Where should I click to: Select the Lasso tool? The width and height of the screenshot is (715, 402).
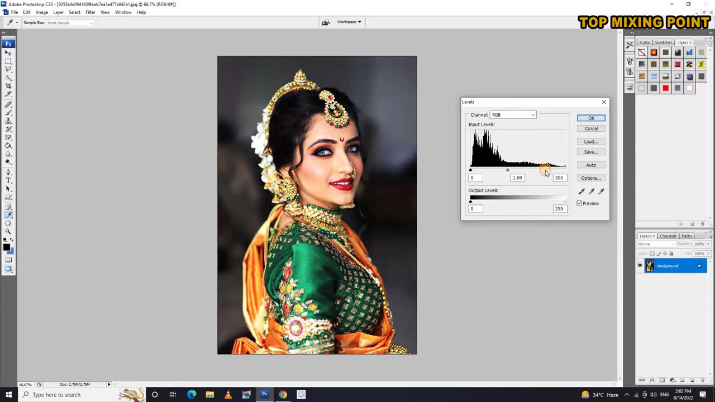coord(8,68)
